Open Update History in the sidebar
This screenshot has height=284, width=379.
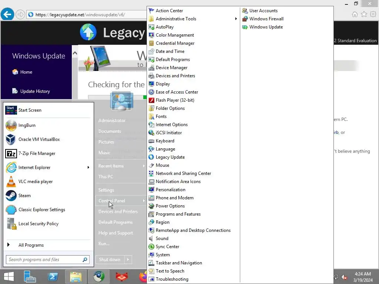coord(31,91)
